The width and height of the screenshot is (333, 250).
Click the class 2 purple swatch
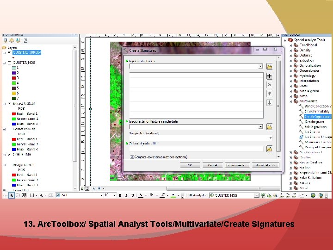(x=14, y=73)
